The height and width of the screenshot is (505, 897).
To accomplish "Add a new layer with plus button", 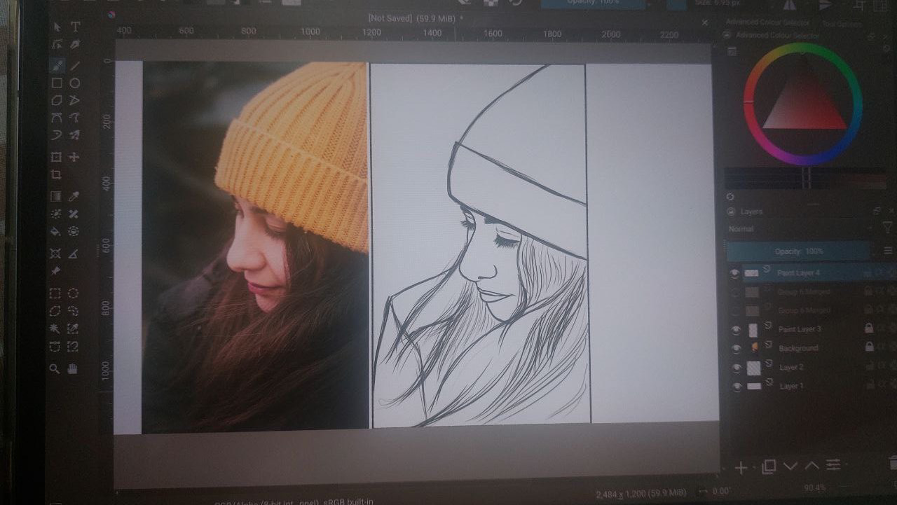I will (741, 466).
